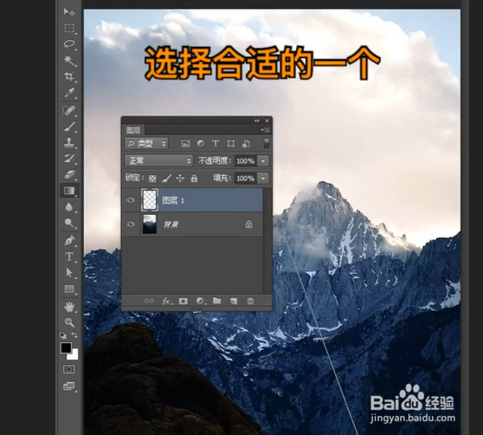Select the 背景 layer thumbnail
Image resolution: width=483 pixels, height=435 pixels.
click(150, 224)
